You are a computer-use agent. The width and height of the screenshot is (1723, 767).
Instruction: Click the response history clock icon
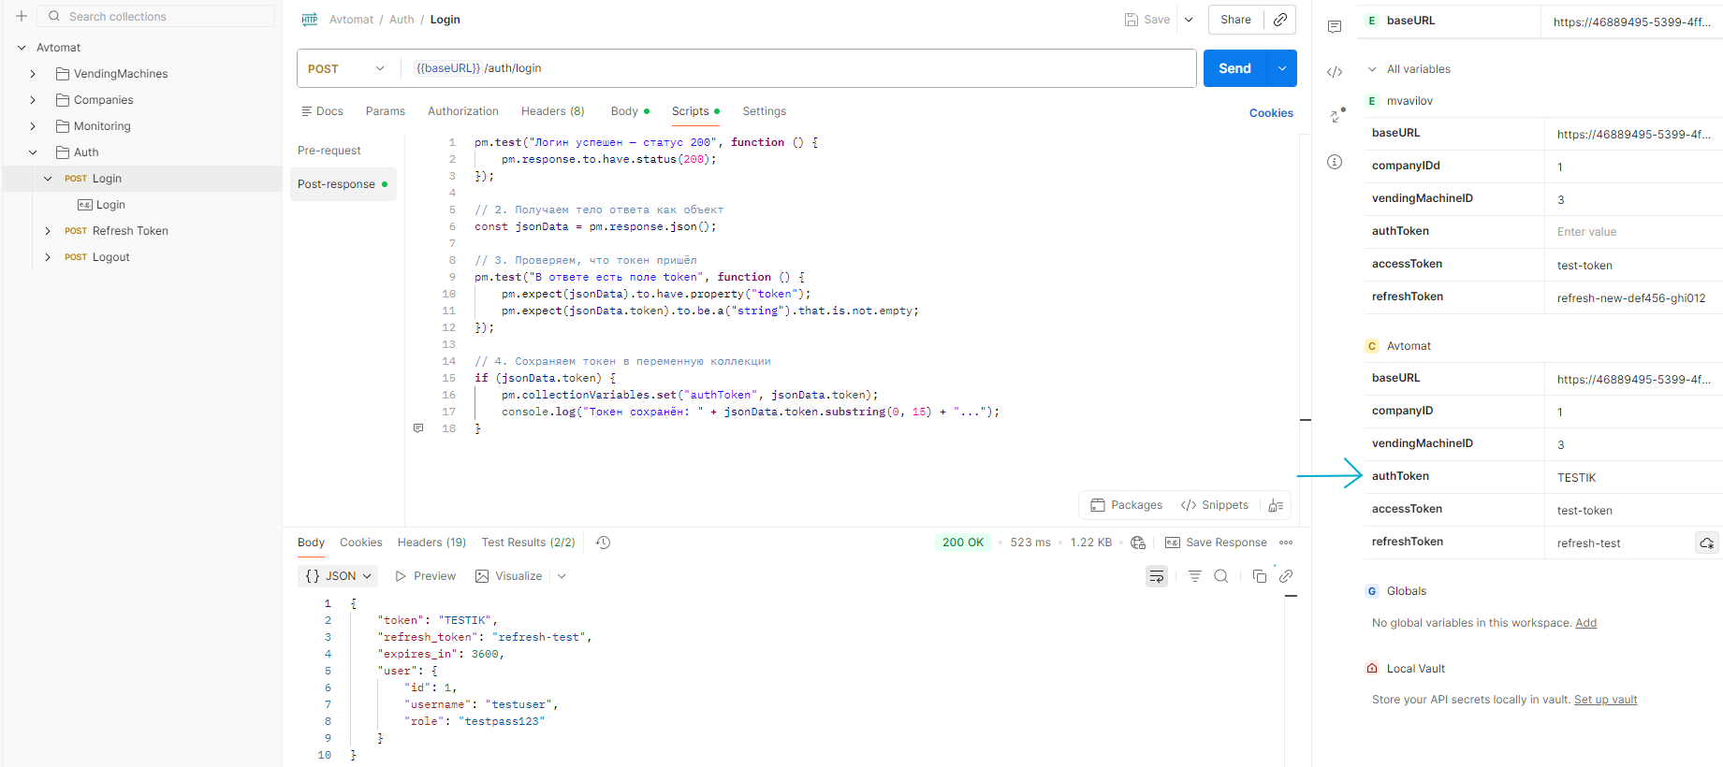pyautogui.click(x=604, y=543)
